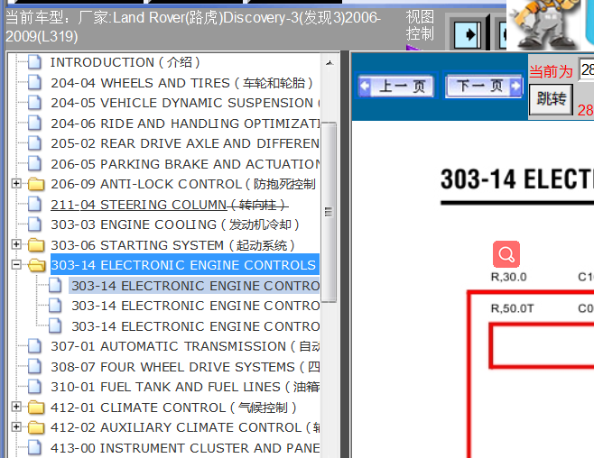
Task: Expand the 206-09 ANTI-LOCK CONTROL node
Action: [x=16, y=184]
